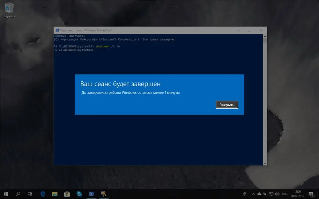319x199 pixels.
Task: Open Task View on the taskbar
Action: pyautogui.click(x=29, y=193)
